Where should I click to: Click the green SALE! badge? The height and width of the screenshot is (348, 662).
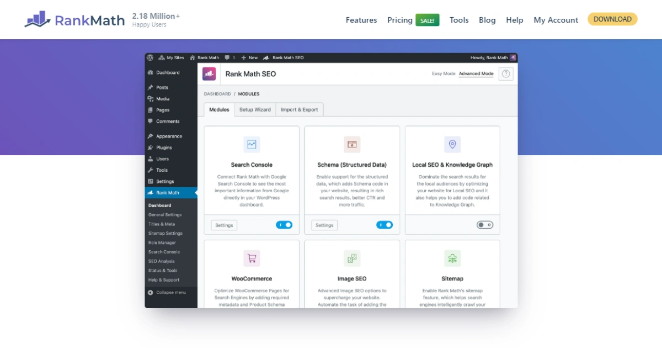coord(428,20)
